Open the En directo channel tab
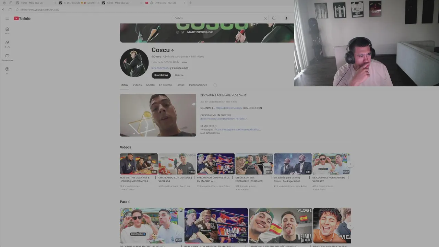Image resolution: width=439 pixels, height=247 pixels. pyautogui.click(x=165, y=85)
